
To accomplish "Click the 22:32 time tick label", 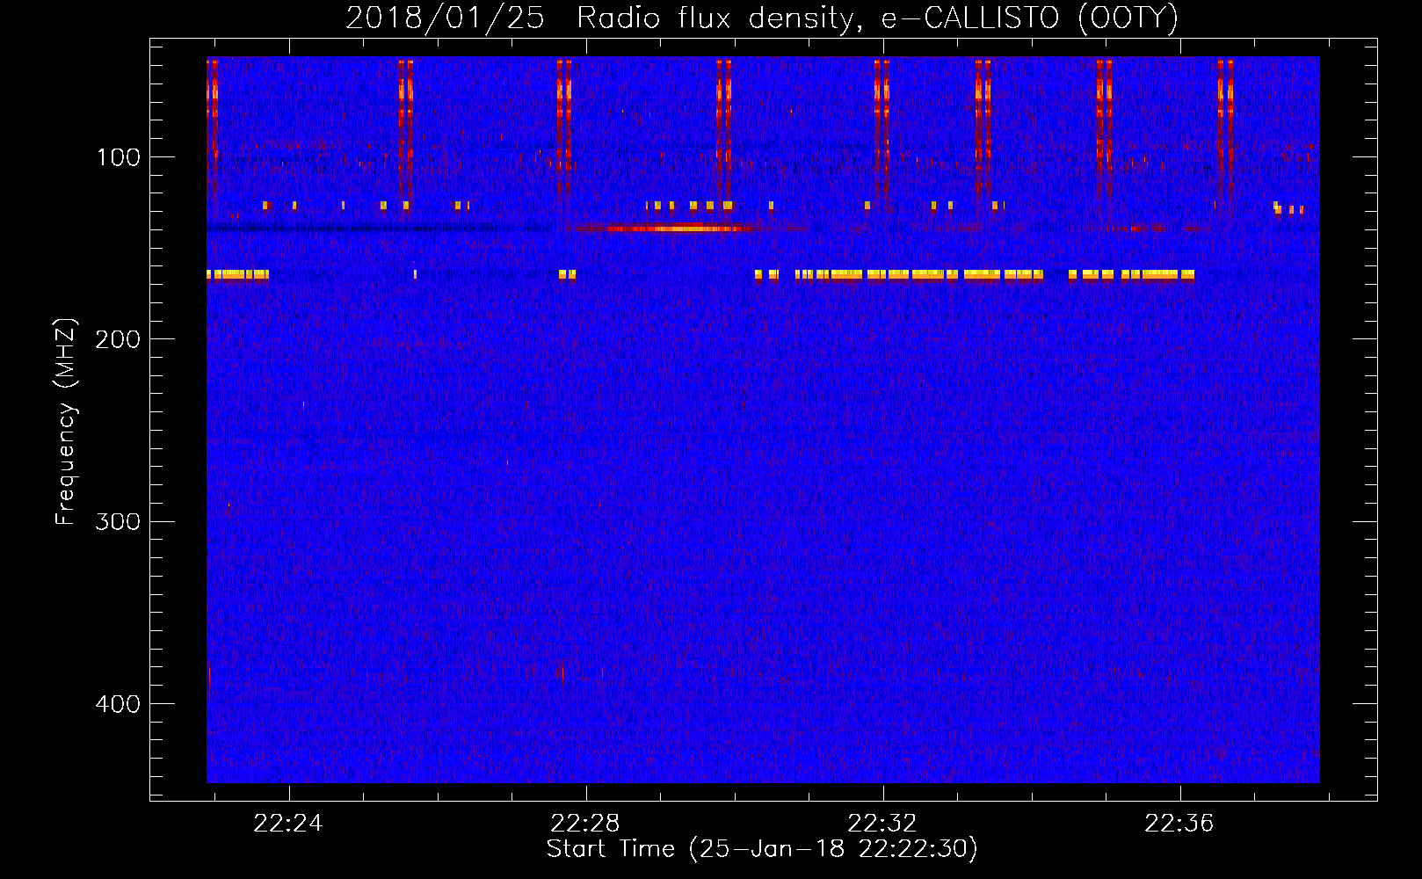I will tap(882, 824).
